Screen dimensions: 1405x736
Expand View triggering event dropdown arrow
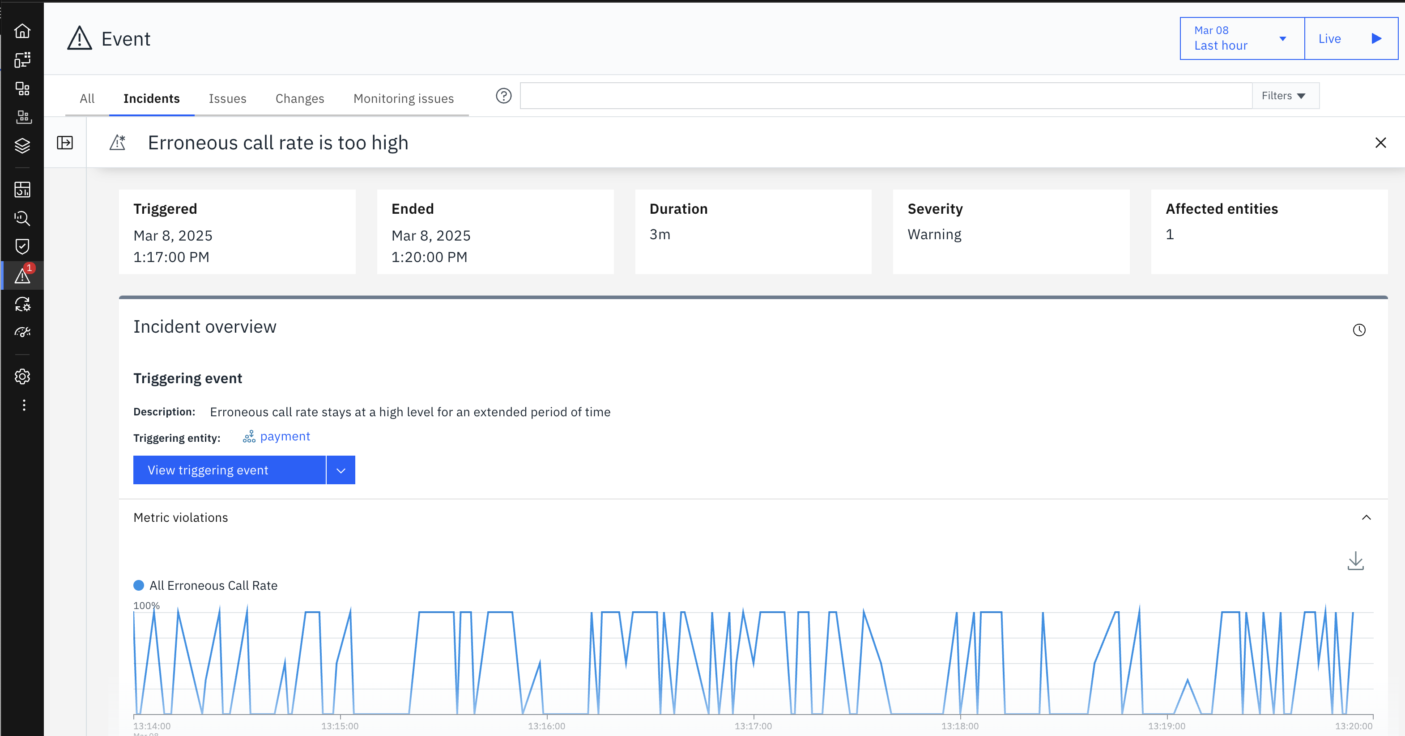click(341, 470)
